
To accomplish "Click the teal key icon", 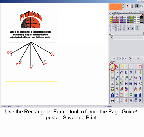I will [x=137, y=28].
